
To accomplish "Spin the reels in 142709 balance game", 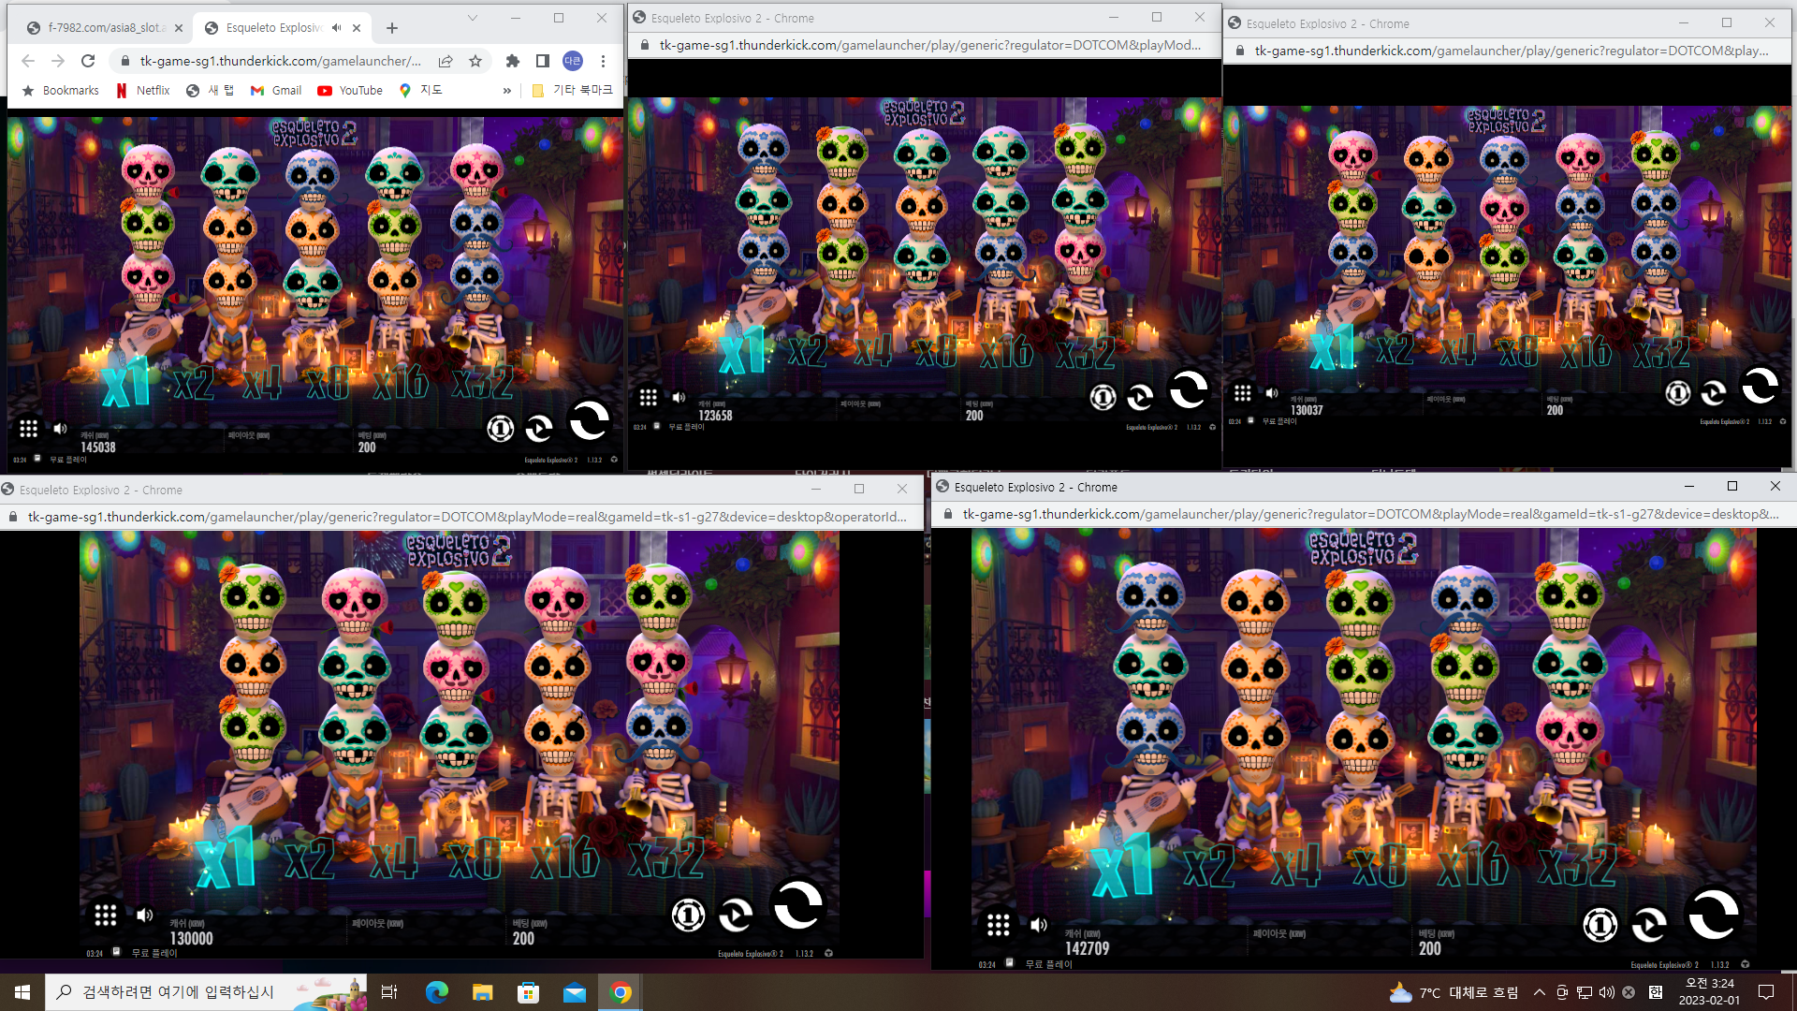I will tap(1713, 915).
